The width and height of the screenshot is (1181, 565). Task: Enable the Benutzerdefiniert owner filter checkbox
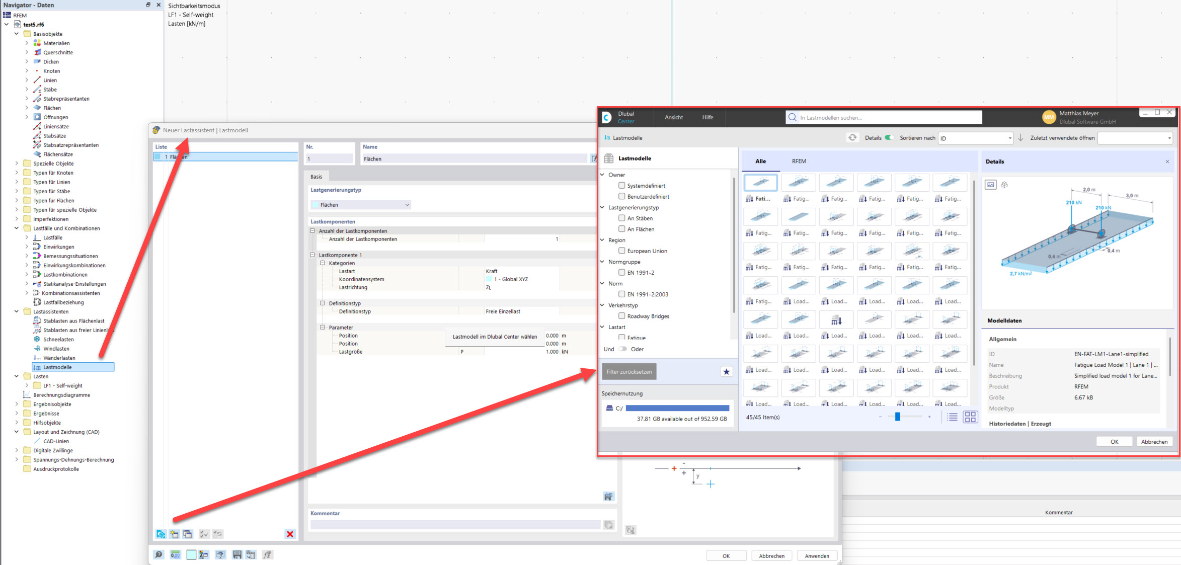pyautogui.click(x=622, y=196)
